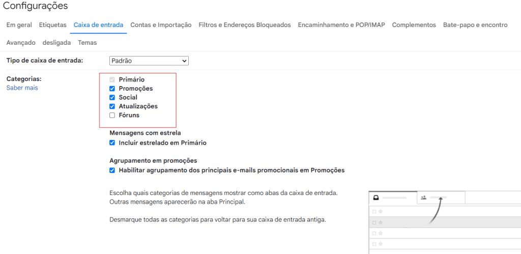Select the Caixa de entrada tab
This screenshot has width=521, height=254.
pyautogui.click(x=98, y=25)
